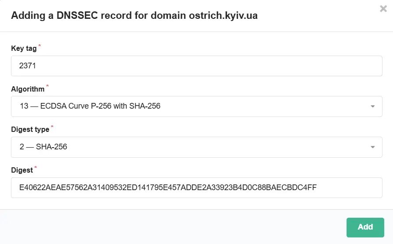Image resolution: width=393 pixels, height=244 pixels.
Task: Open the Algorithm dropdown list
Action: [x=196, y=106]
